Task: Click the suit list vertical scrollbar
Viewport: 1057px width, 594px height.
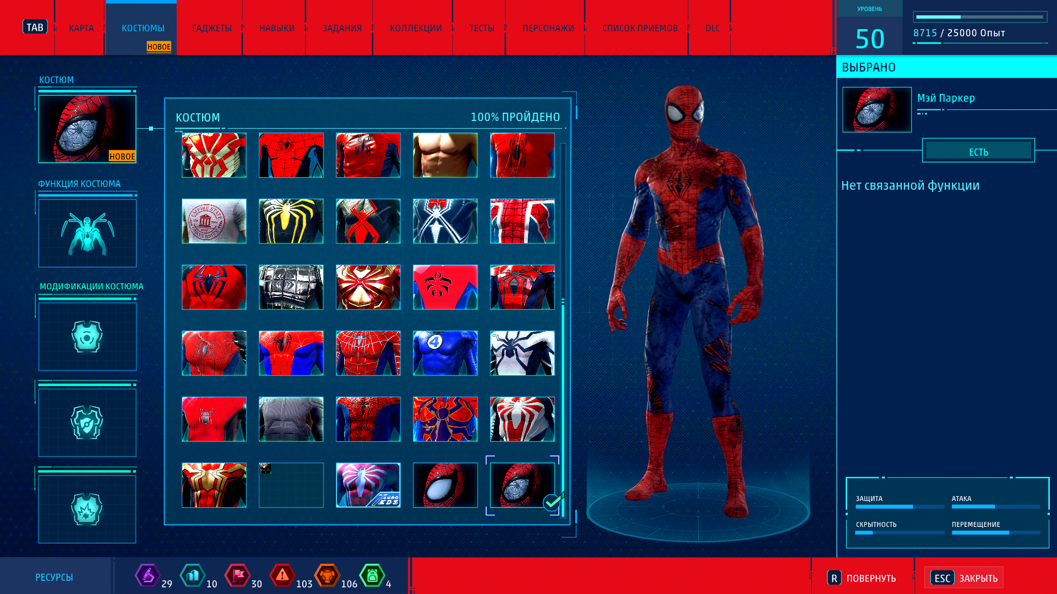Action: point(563,407)
